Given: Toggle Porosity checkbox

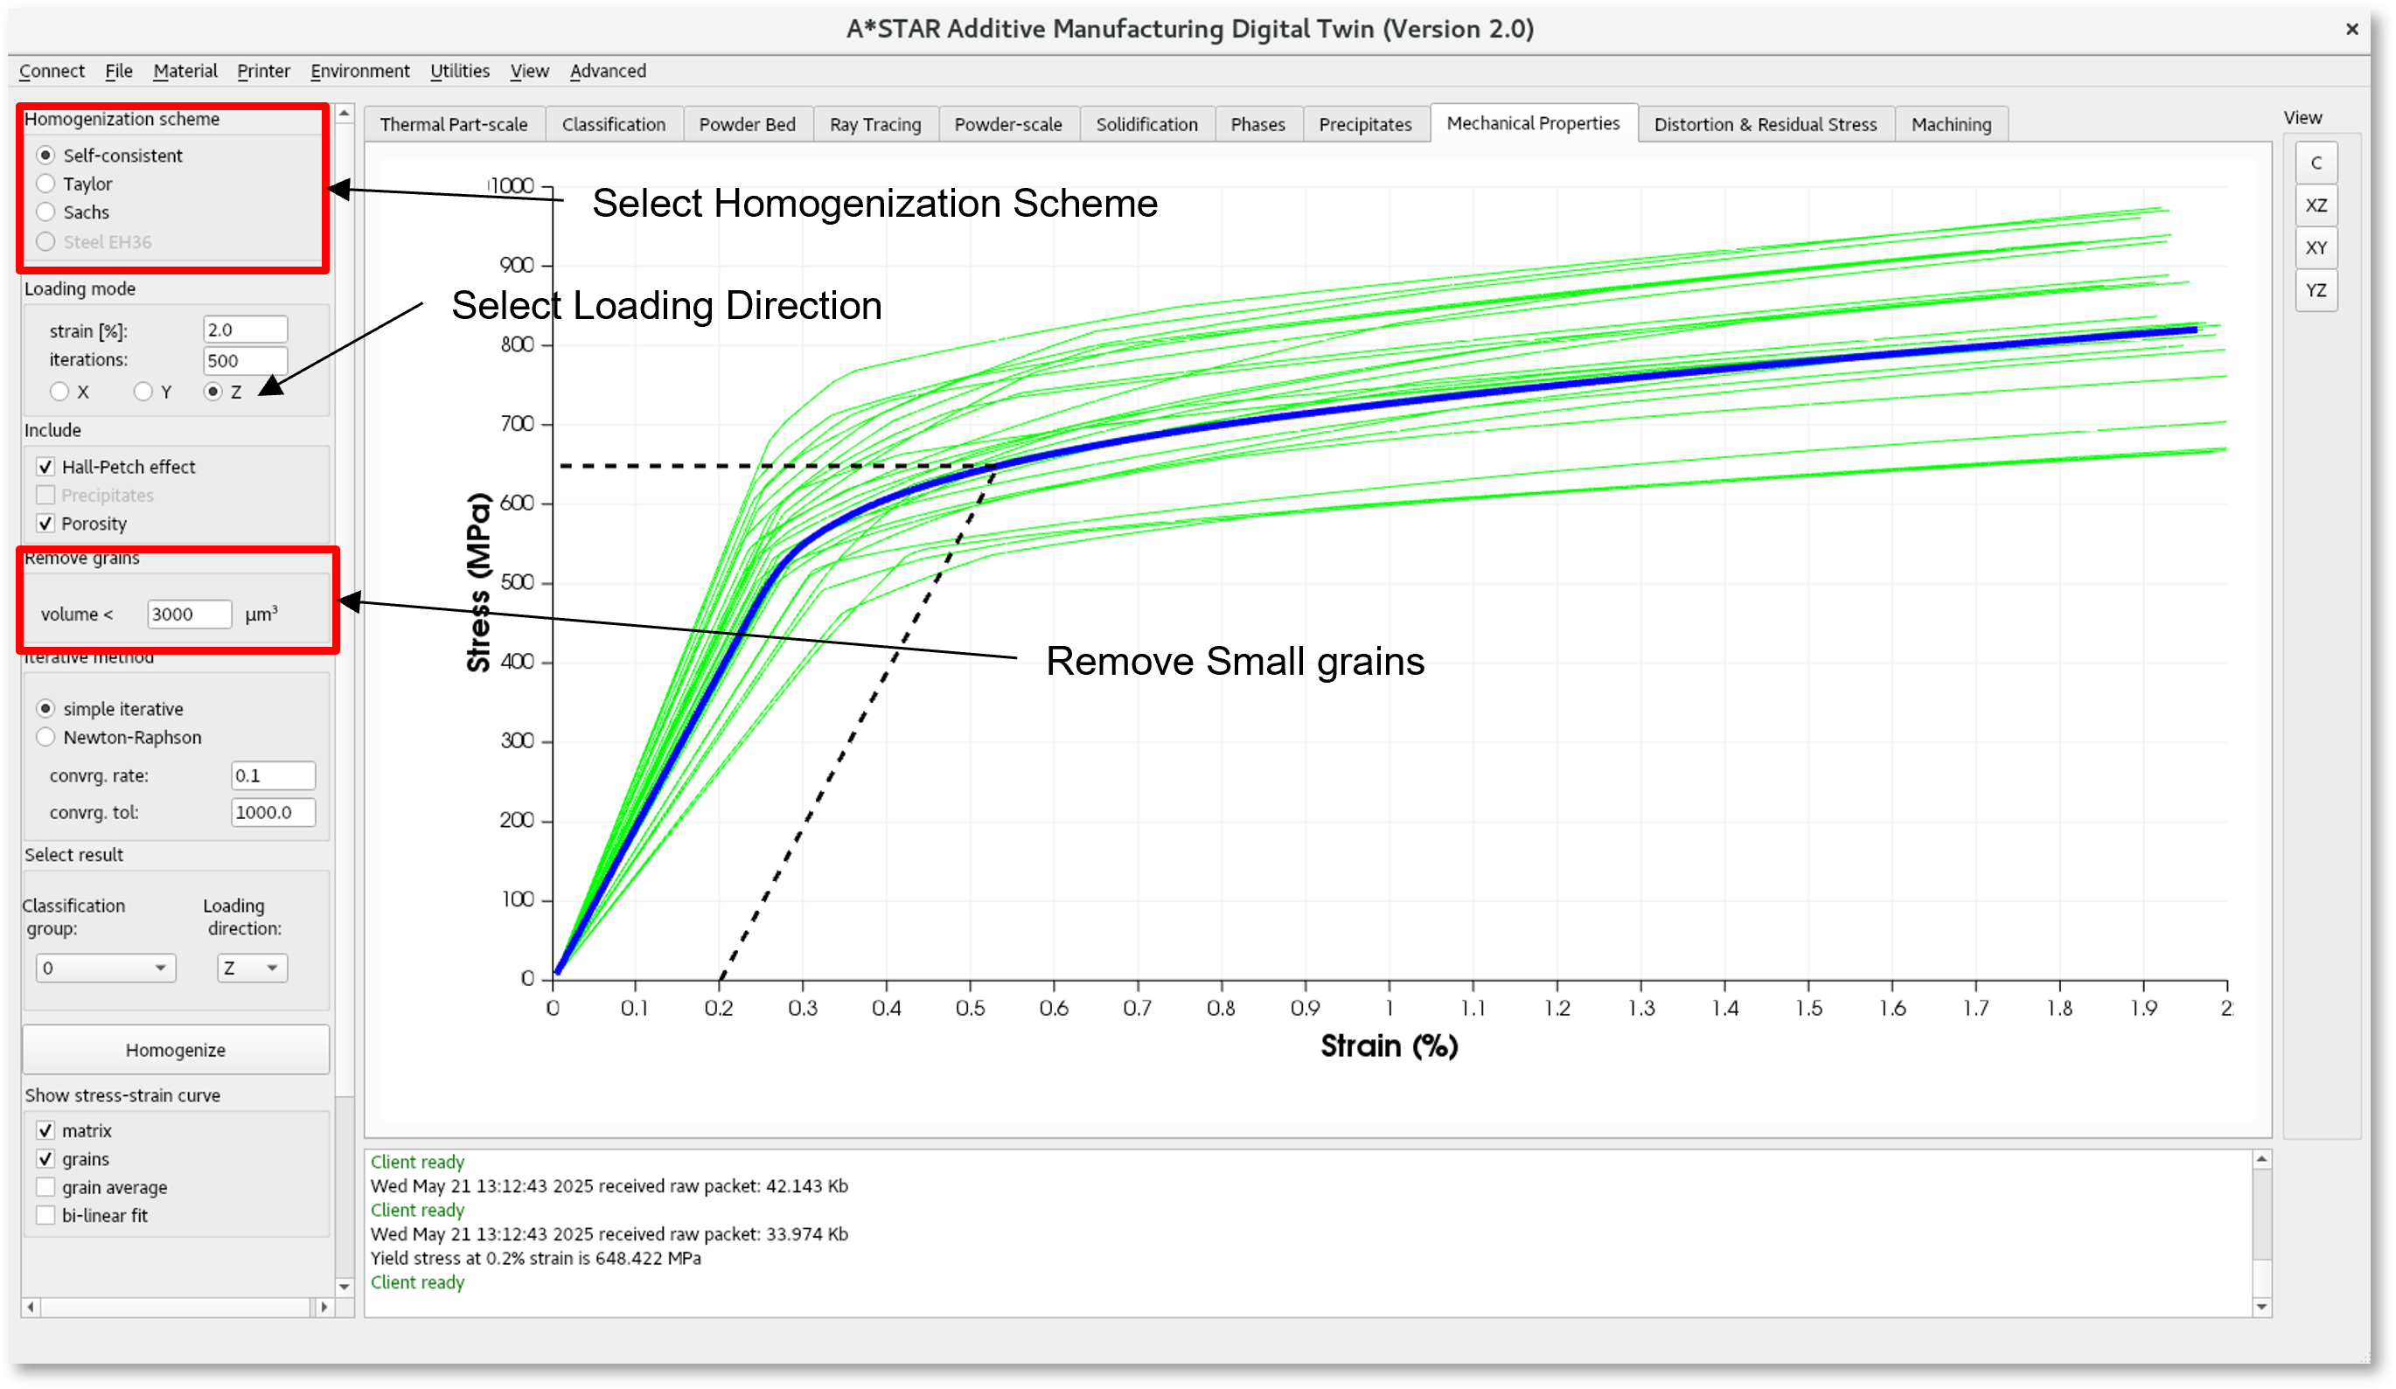Looking at the screenshot, I should 45,524.
